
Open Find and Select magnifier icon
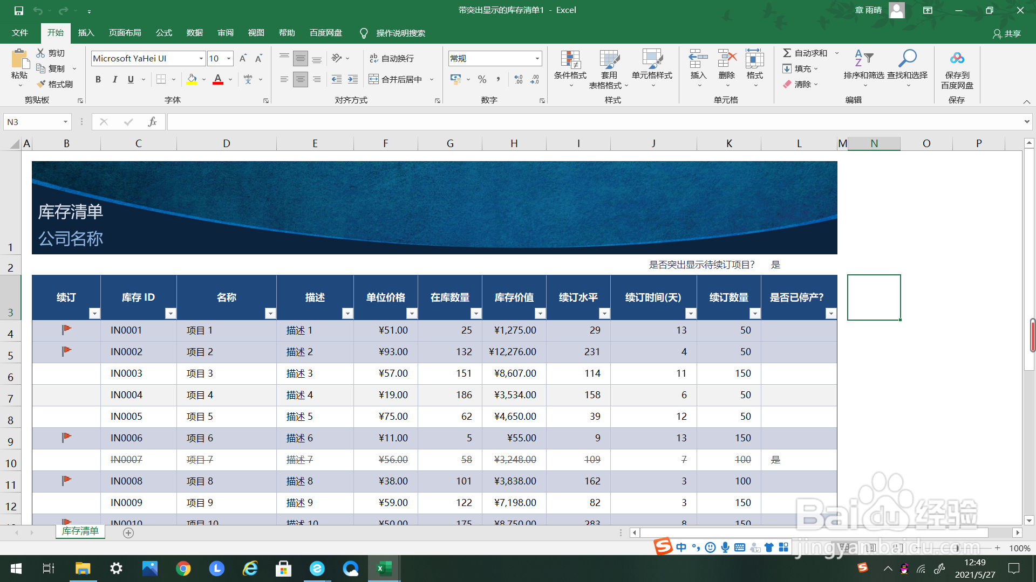907,58
